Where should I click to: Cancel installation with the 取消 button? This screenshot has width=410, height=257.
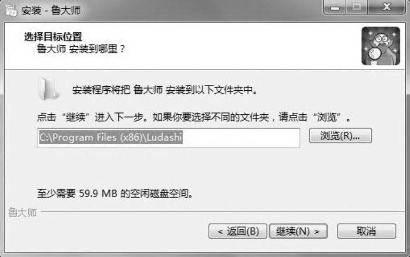point(367,231)
